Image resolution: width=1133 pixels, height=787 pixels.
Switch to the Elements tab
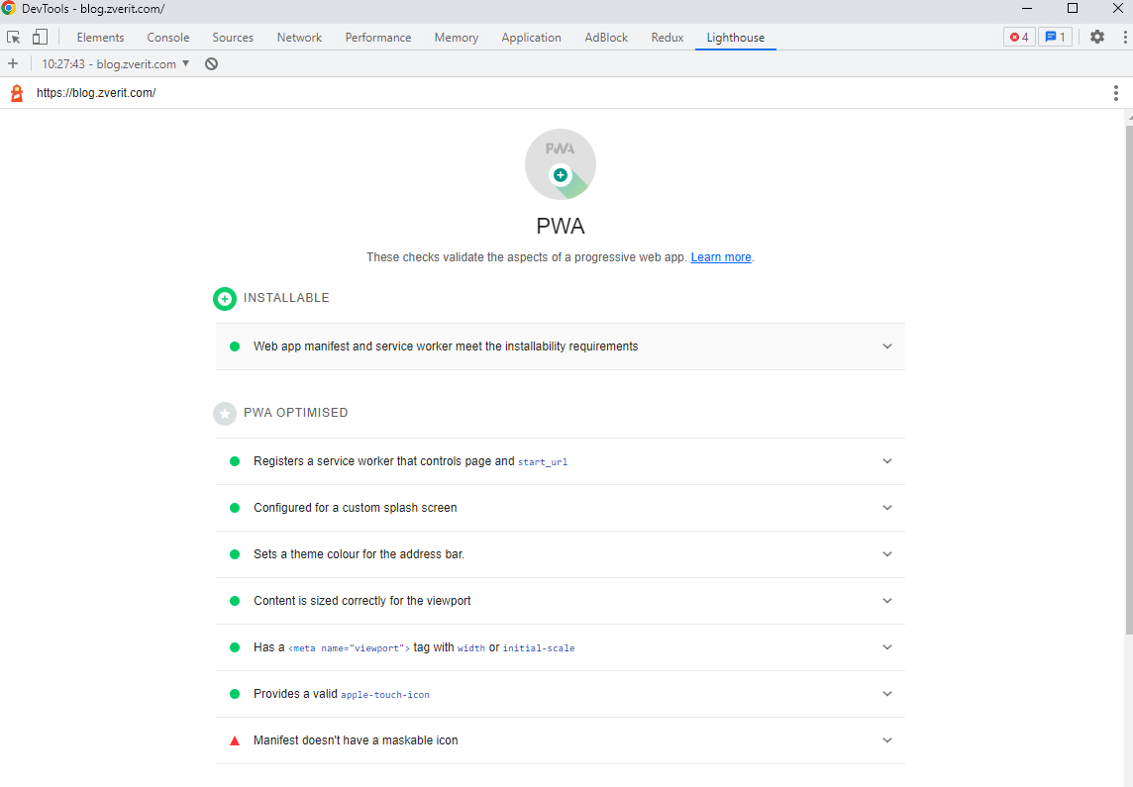pos(100,38)
